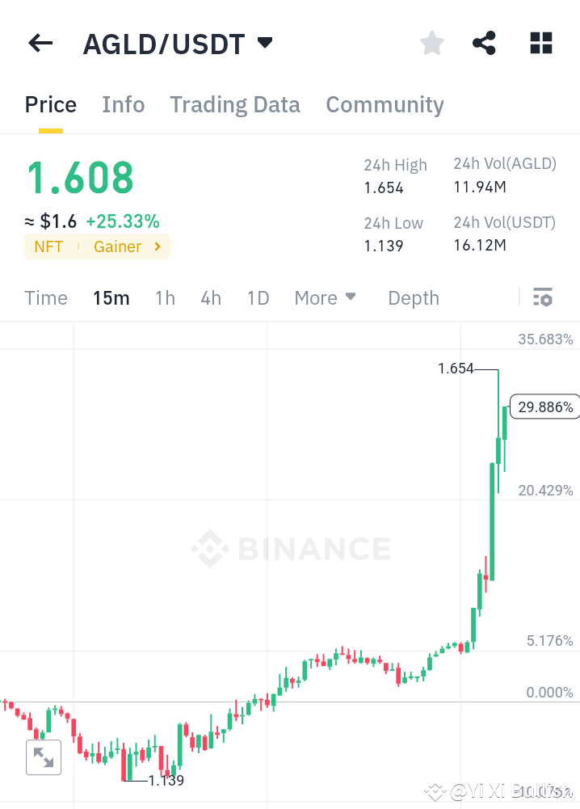The image size is (580, 809).
Task: Select the Time chart view
Action: coord(45,297)
